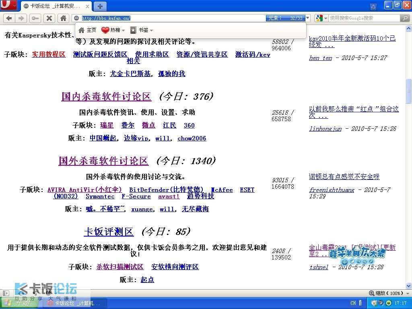
Task: Go to the browser home button
Action: [x=63, y=18]
